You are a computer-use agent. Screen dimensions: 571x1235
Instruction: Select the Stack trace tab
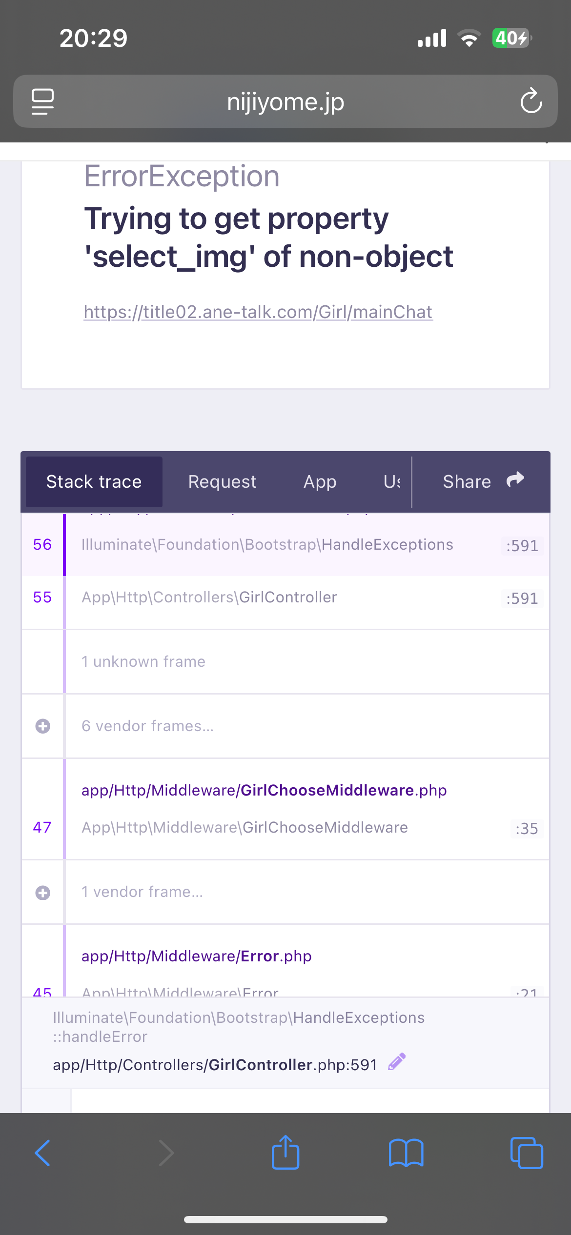[x=94, y=481]
